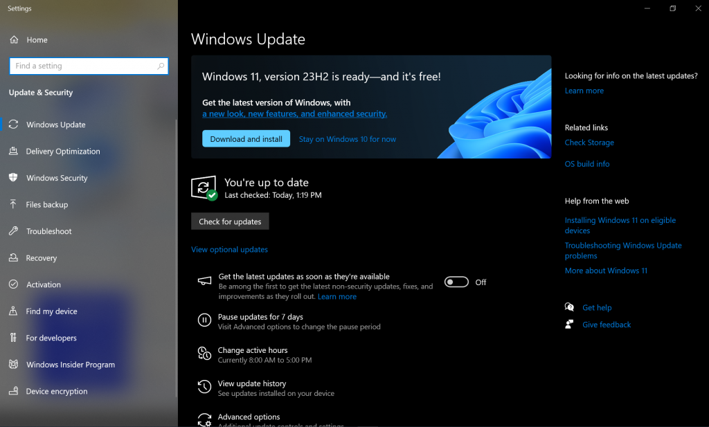Click the Give feedback link
Viewport: 709px width, 427px height.
[607, 325]
